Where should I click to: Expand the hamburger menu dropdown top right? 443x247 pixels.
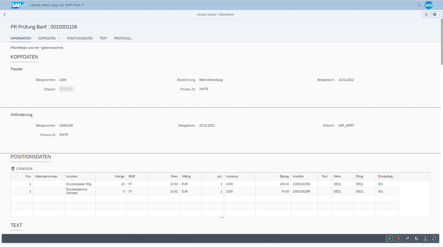[x=436, y=14]
